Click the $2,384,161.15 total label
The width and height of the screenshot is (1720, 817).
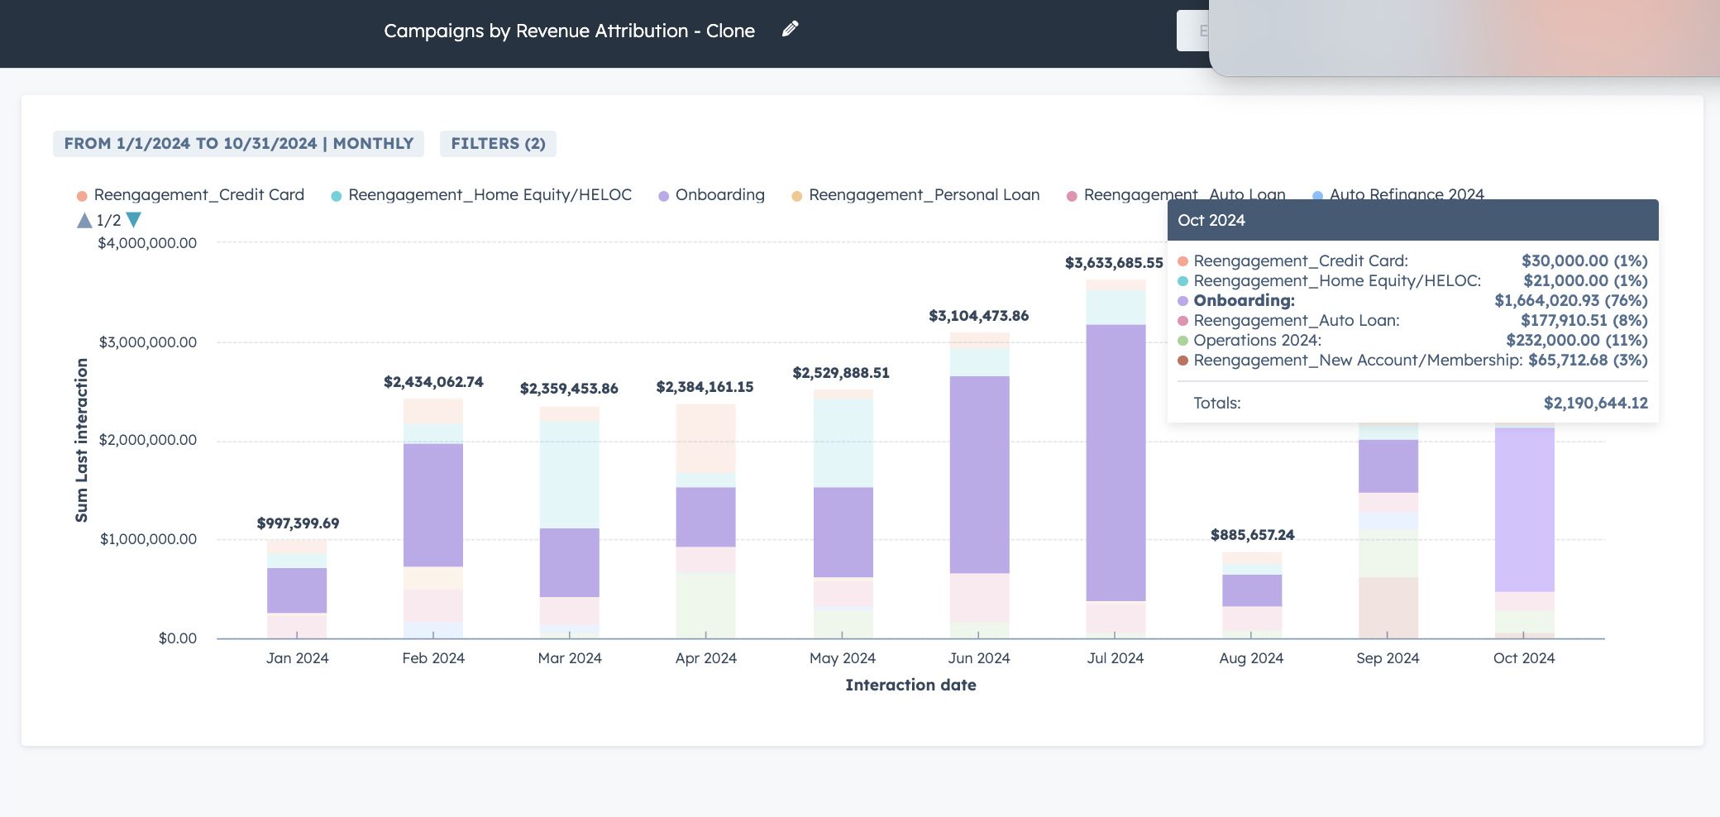click(x=705, y=387)
